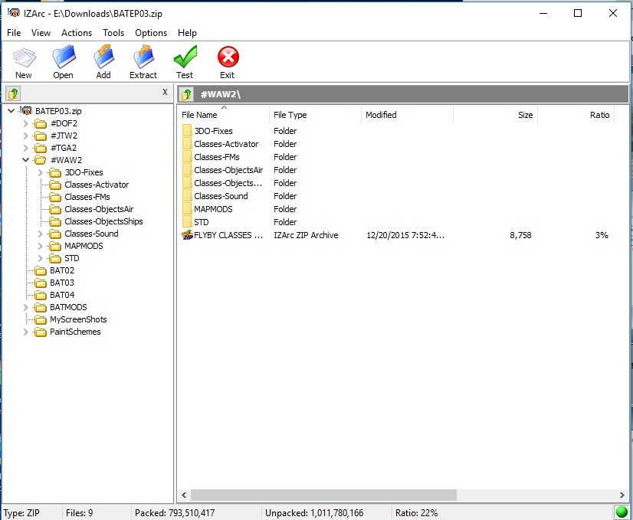
Task: Click the Classes-Activator folder icon in file list
Action: [x=187, y=144]
